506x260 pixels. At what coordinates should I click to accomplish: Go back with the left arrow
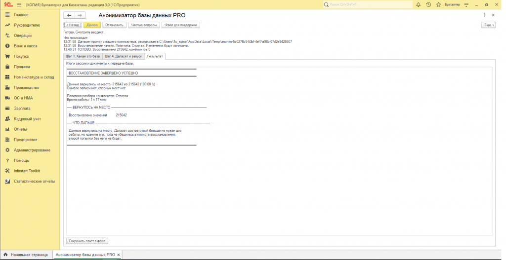pyautogui.click(x=69, y=15)
